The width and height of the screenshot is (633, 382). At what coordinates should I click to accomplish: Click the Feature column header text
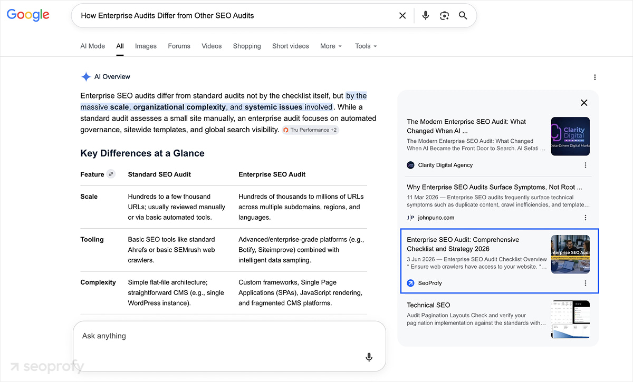[92, 174]
